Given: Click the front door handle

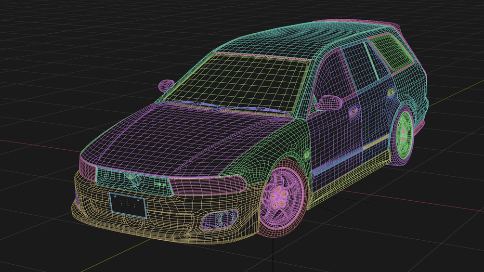Looking at the screenshot, I should click(x=353, y=111).
